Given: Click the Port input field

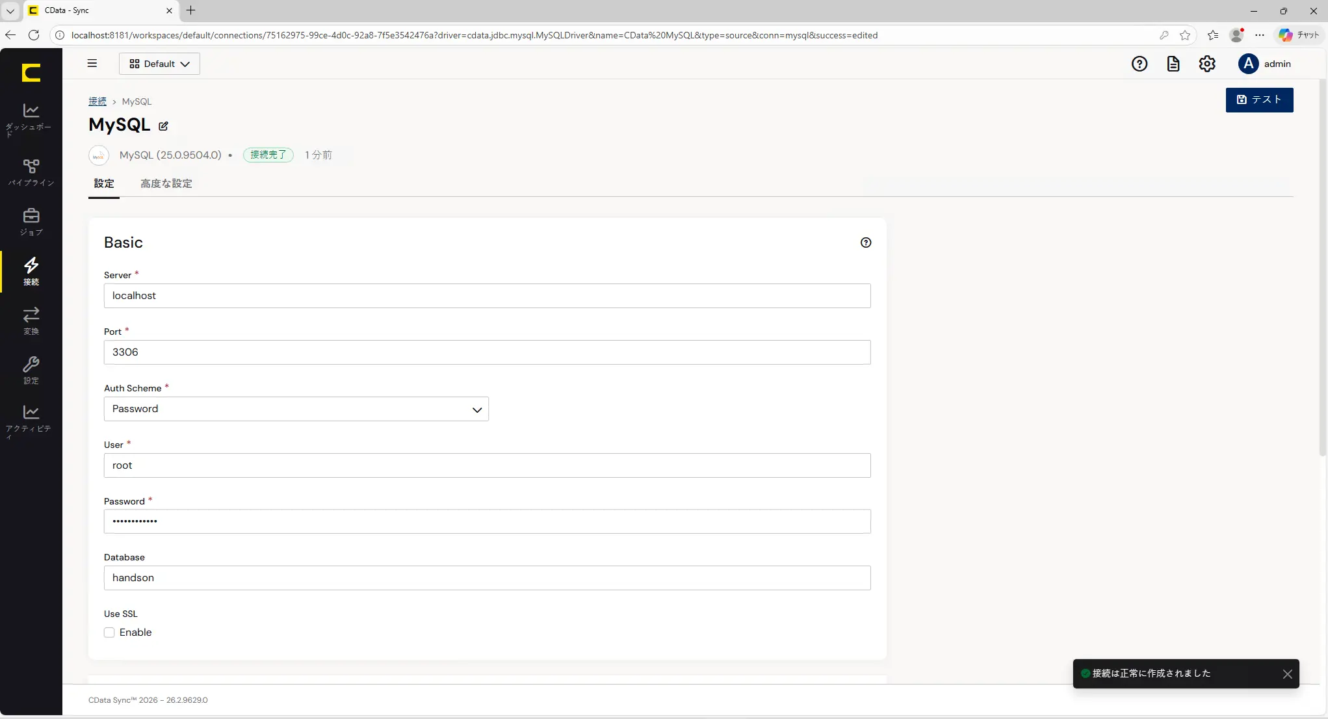Looking at the screenshot, I should pos(487,352).
